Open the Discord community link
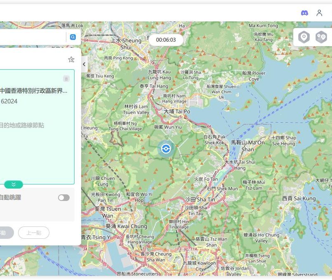 coord(304,13)
